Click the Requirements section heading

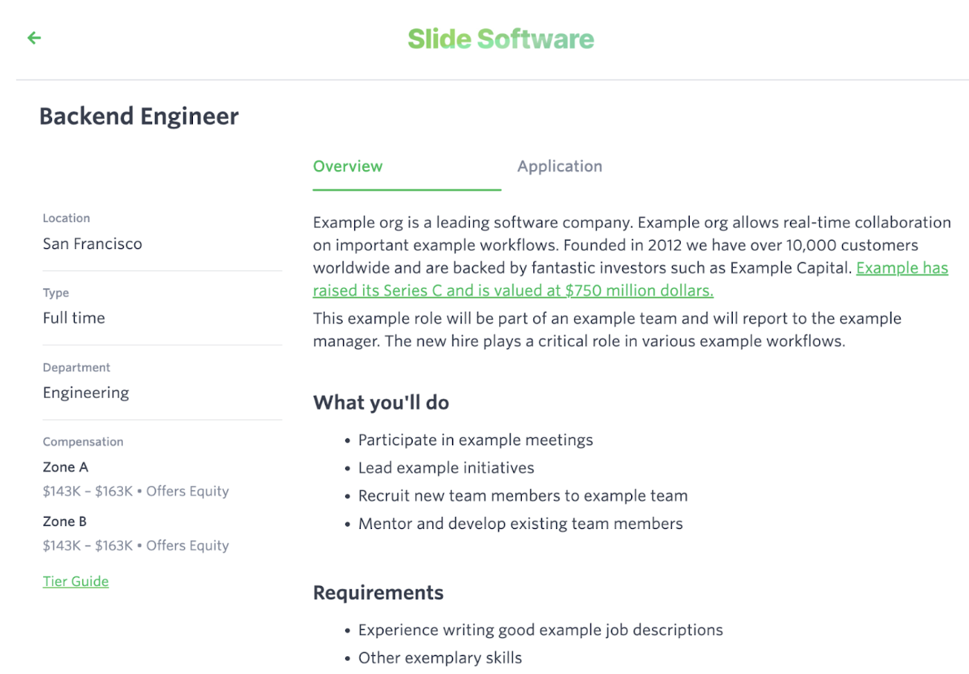[378, 593]
